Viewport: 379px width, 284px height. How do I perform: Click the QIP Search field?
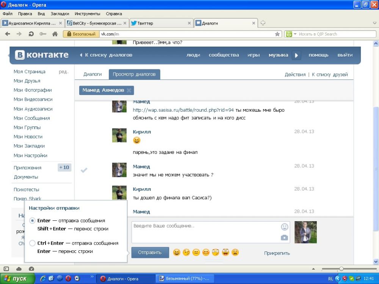[337, 34]
